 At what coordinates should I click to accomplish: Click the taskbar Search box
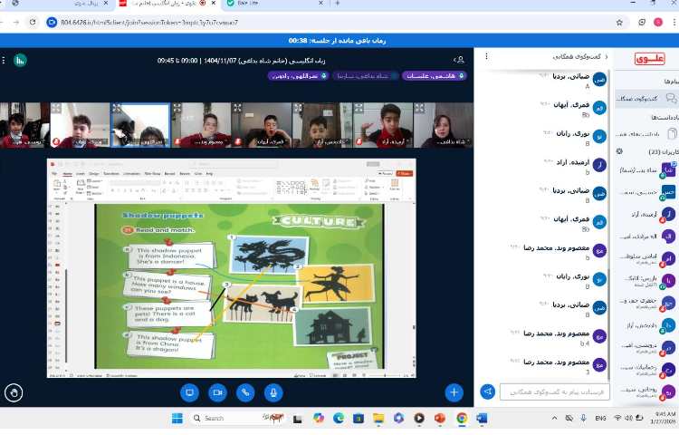point(237,418)
